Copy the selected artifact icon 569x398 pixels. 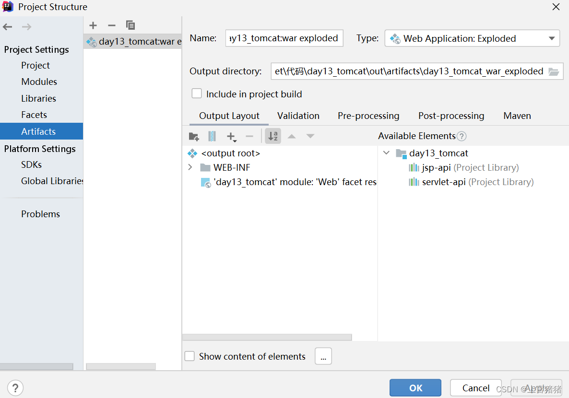(x=130, y=25)
